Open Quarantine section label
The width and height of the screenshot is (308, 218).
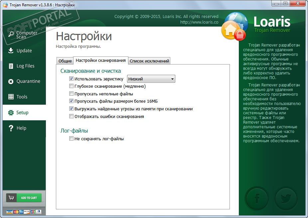tap(28, 81)
